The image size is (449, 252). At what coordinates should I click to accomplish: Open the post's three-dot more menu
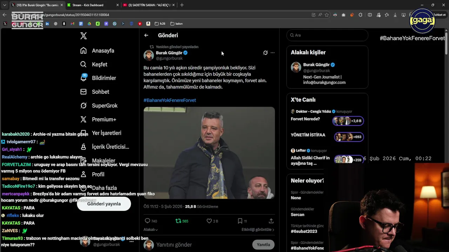[x=273, y=53]
